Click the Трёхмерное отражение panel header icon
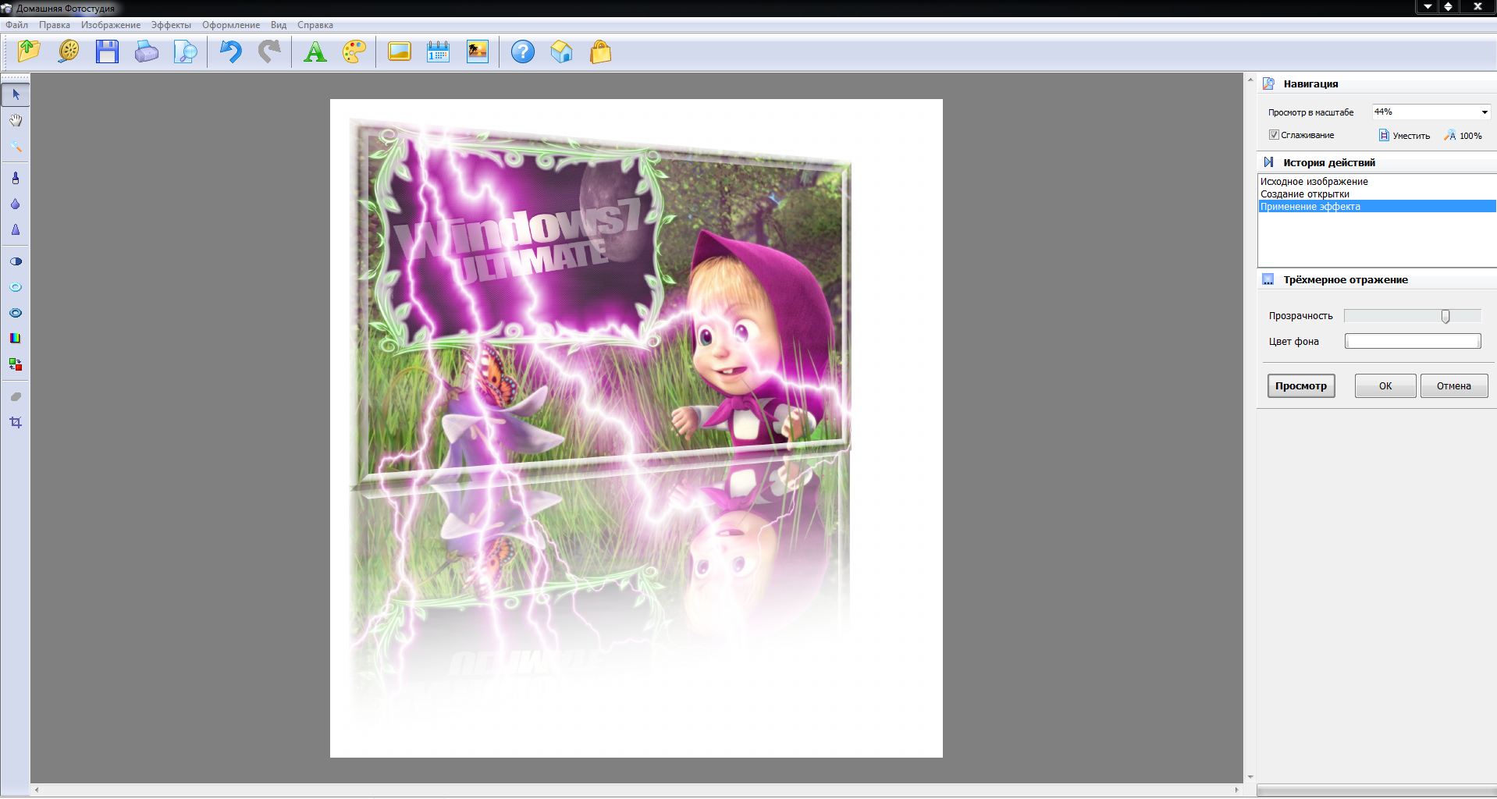 (1268, 279)
